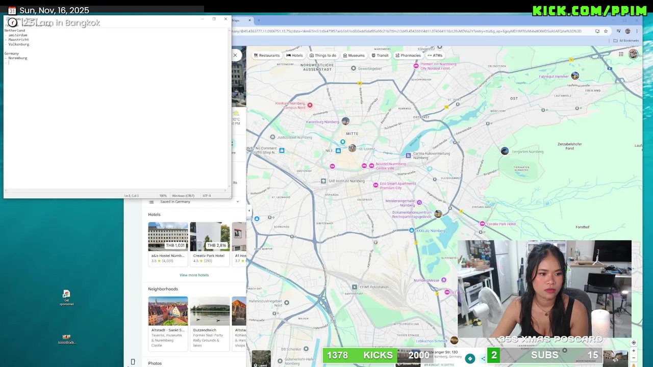Screen dimensions: 653x367
Task: Select the Museums filter chip
Action: point(354,55)
